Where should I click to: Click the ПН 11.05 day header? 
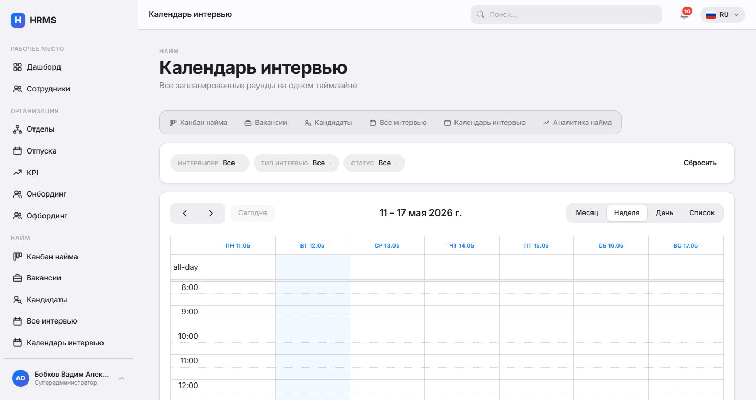[238, 245]
